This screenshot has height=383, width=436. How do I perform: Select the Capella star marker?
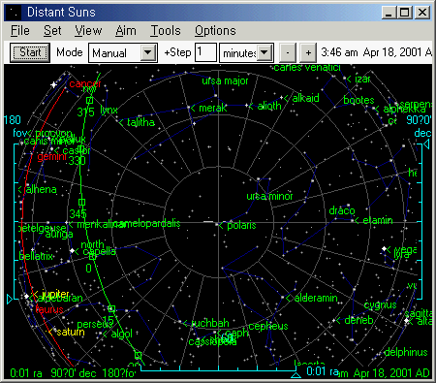72,250
